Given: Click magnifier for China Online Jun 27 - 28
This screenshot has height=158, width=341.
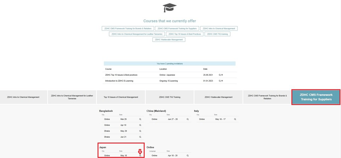Looking at the screenshot, I should click(x=188, y=119).
